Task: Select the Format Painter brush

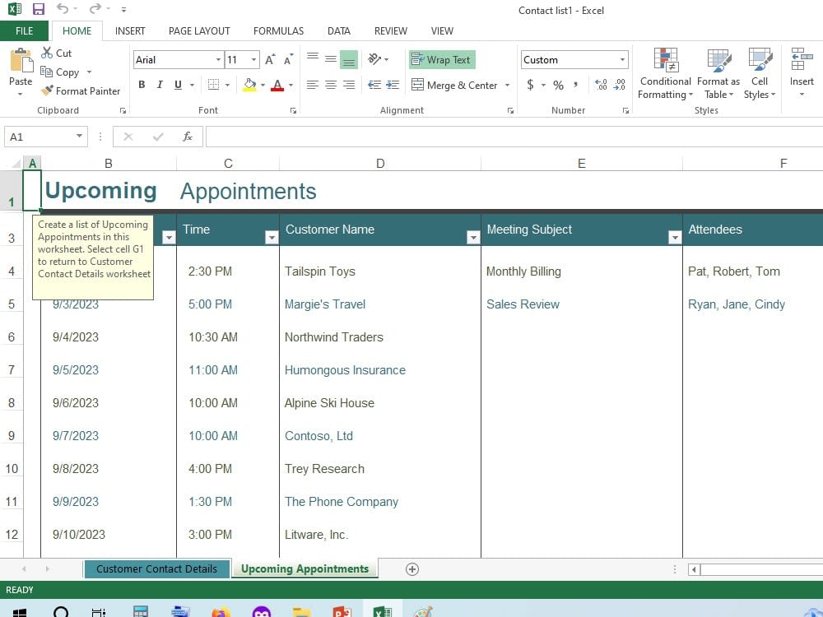Action: [x=47, y=90]
